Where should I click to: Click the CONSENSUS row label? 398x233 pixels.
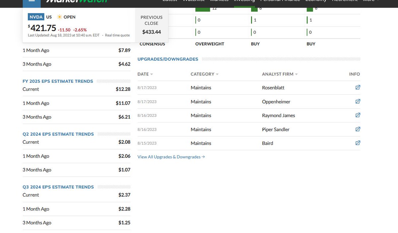(x=152, y=44)
